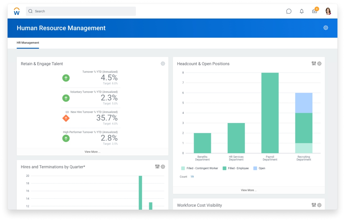Open Hires and Terminations gear icon
Screen dimensions: 345x221
[163, 167]
